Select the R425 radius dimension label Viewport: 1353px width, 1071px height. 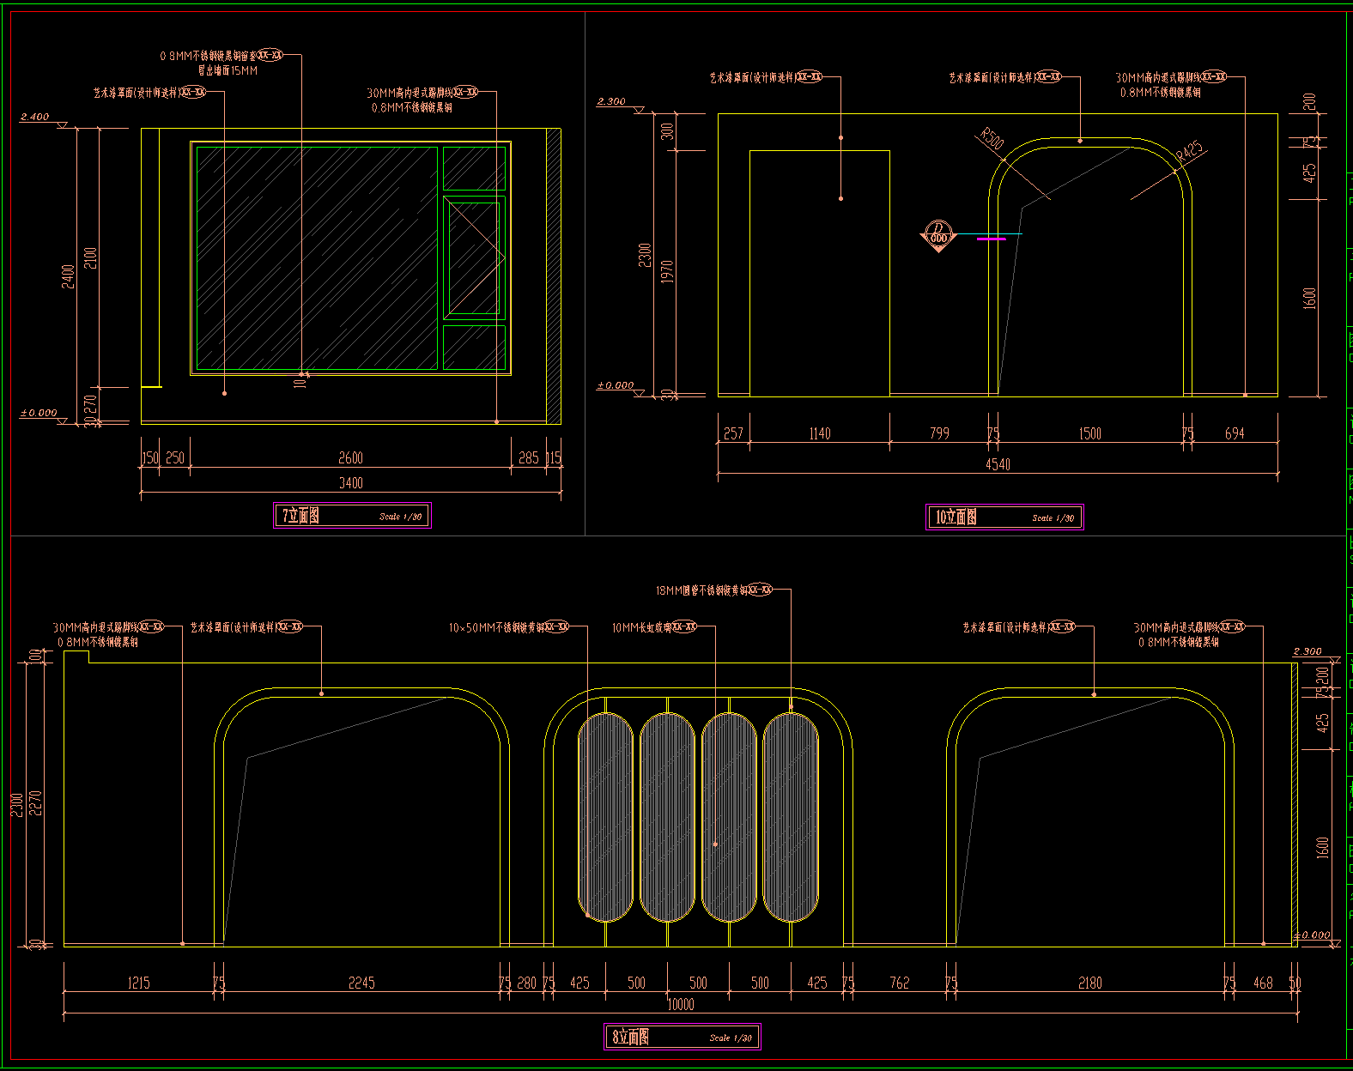(1189, 151)
